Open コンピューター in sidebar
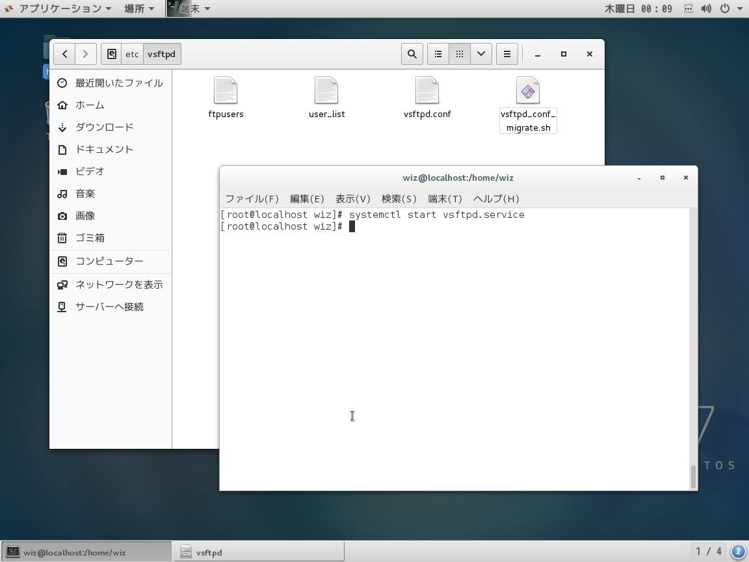 pyautogui.click(x=111, y=261)
